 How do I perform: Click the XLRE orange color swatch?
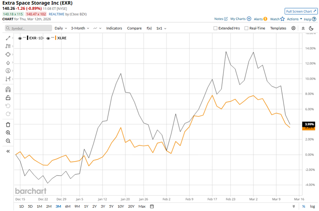56,38
